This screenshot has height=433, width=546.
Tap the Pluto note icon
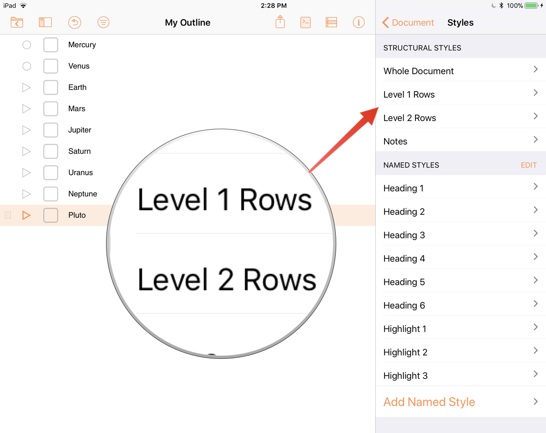8,215
